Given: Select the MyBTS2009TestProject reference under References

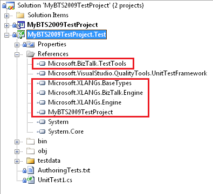Looking at the screenshot, I should click(80, 112).
